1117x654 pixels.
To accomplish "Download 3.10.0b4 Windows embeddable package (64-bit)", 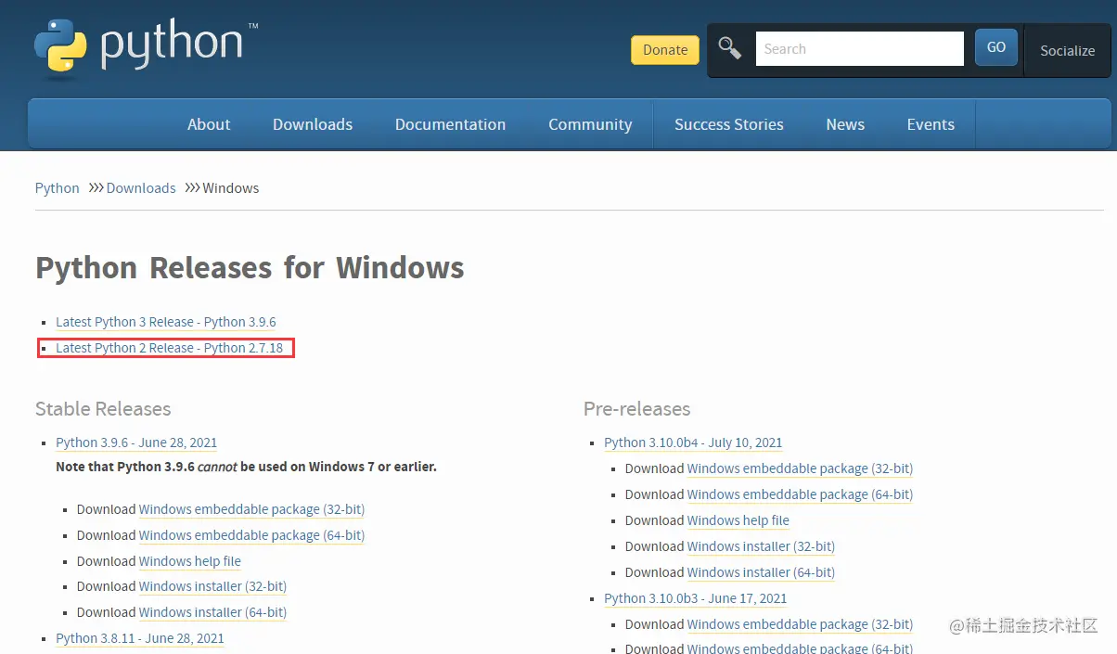I will 800,494.
